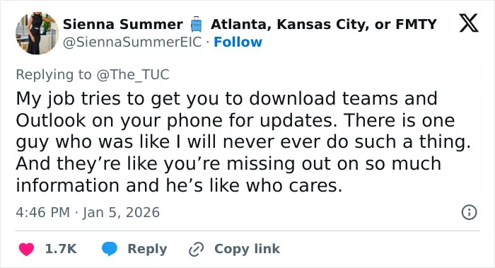Screen dimensions: 495x268
Task: Click the 4:46 PM time text
Action: pos(43,212)
